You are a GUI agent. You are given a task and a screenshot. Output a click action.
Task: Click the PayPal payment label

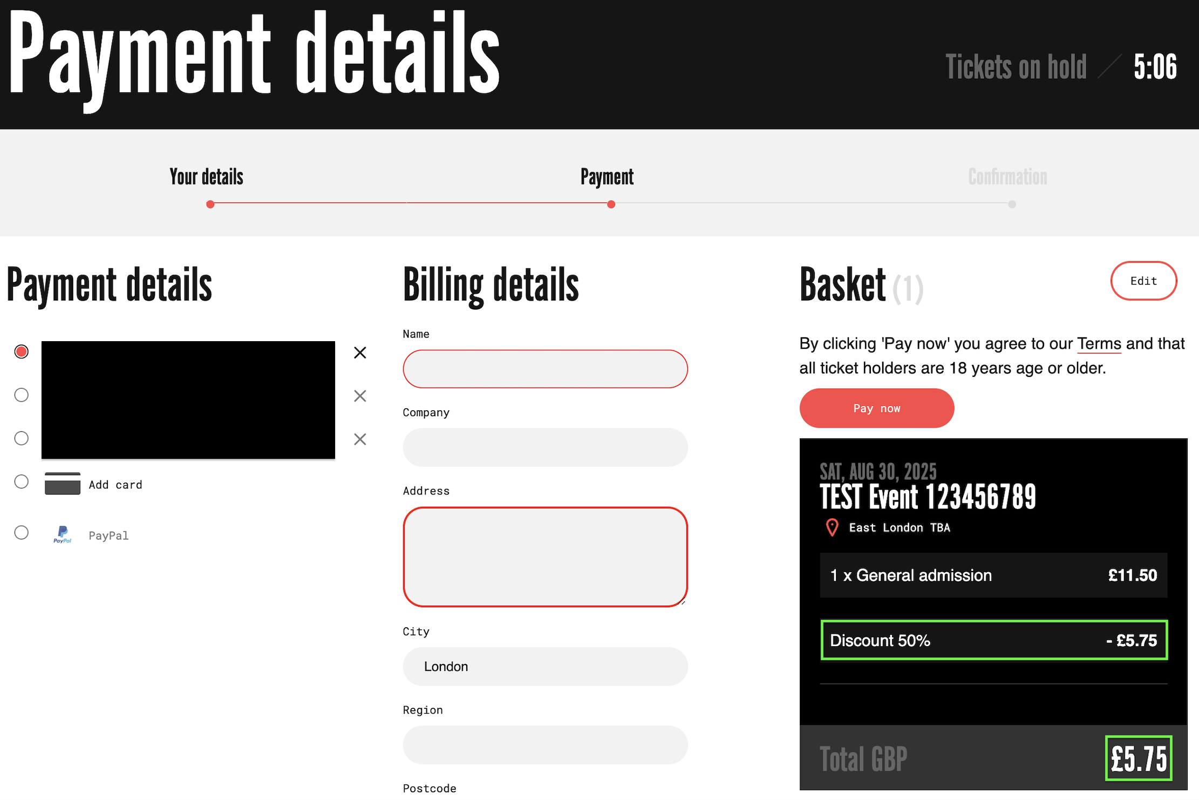point(108,535)
